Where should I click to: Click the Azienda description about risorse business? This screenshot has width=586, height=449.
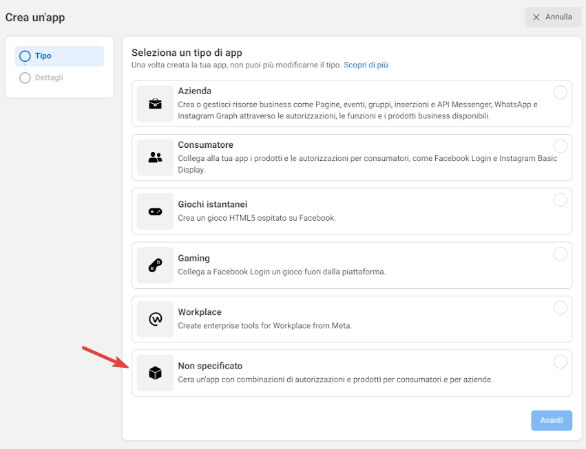[357, 110]
